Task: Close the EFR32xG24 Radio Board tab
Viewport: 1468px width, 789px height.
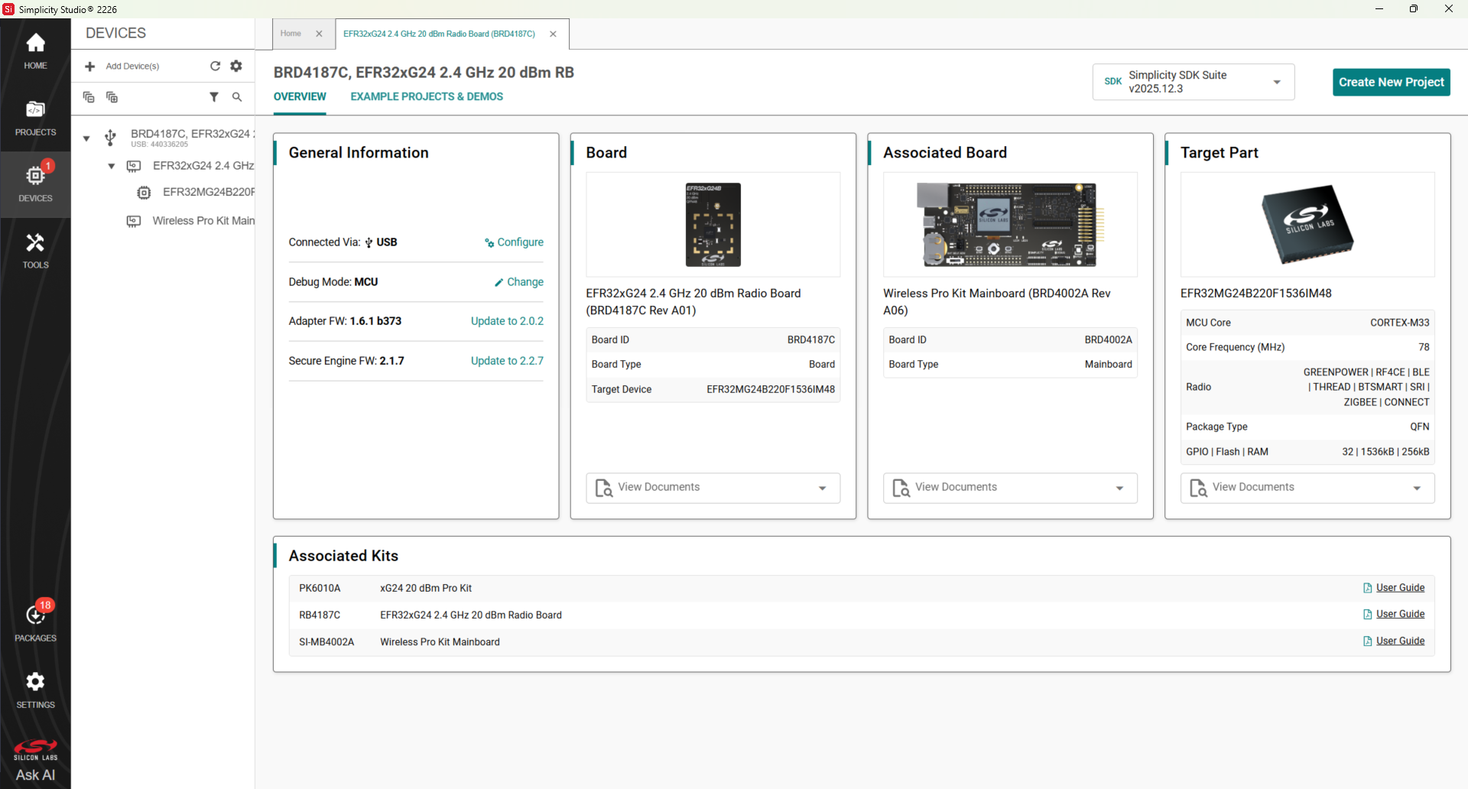Action: pos(553,34)
